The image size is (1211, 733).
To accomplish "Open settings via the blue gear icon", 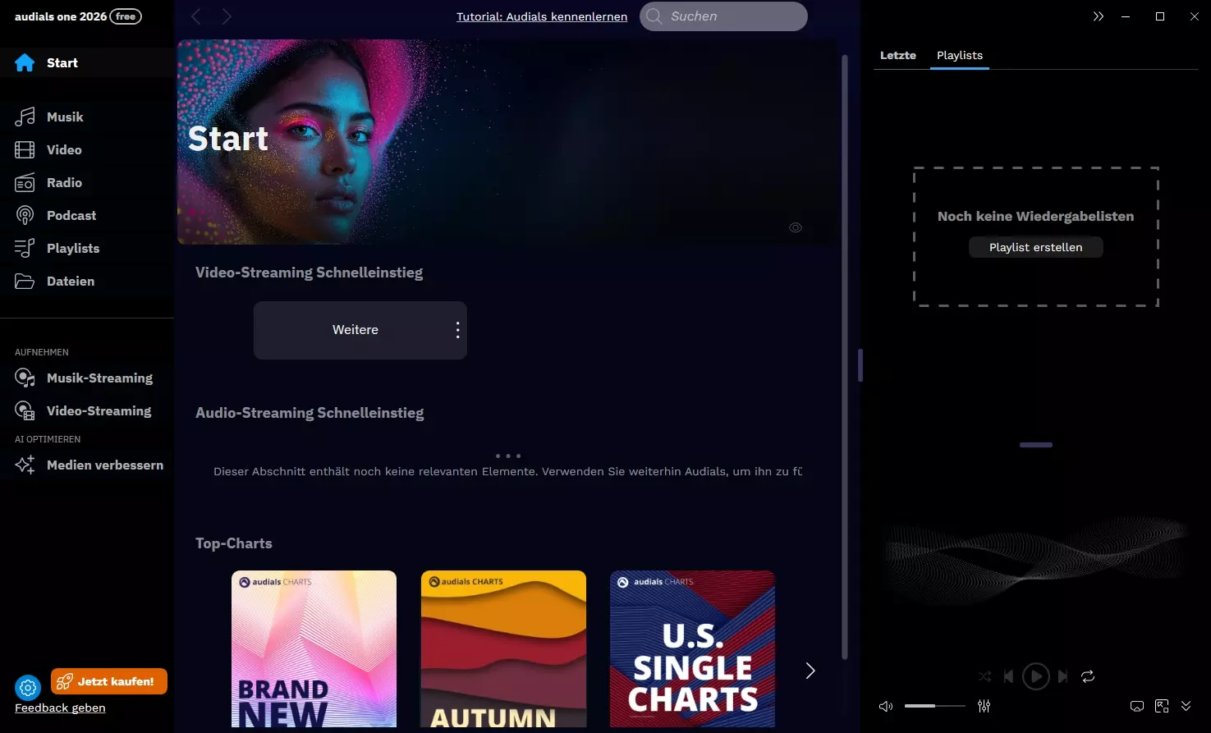I will [28, 687].
